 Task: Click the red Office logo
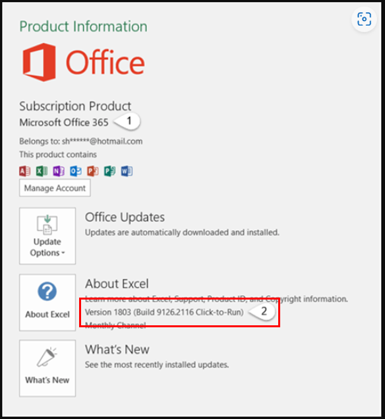point(84,62)
